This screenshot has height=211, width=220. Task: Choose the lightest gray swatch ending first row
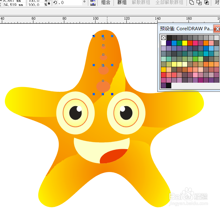pos(217,37)
